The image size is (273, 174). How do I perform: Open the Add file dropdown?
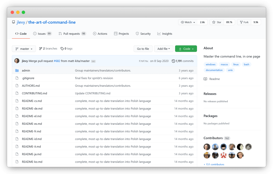point(164,49)
